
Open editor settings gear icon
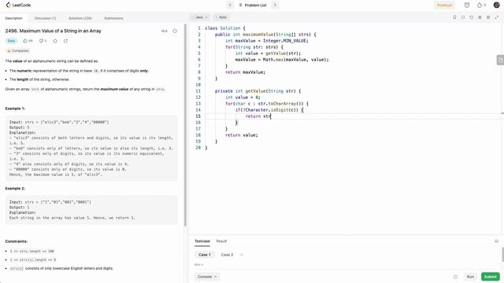[488, 17]
